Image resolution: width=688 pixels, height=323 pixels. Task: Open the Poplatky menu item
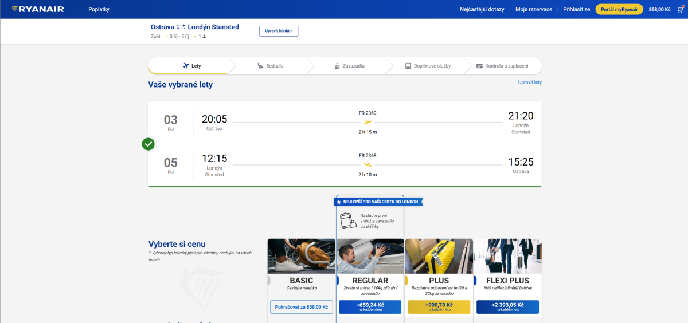(99, 9)
